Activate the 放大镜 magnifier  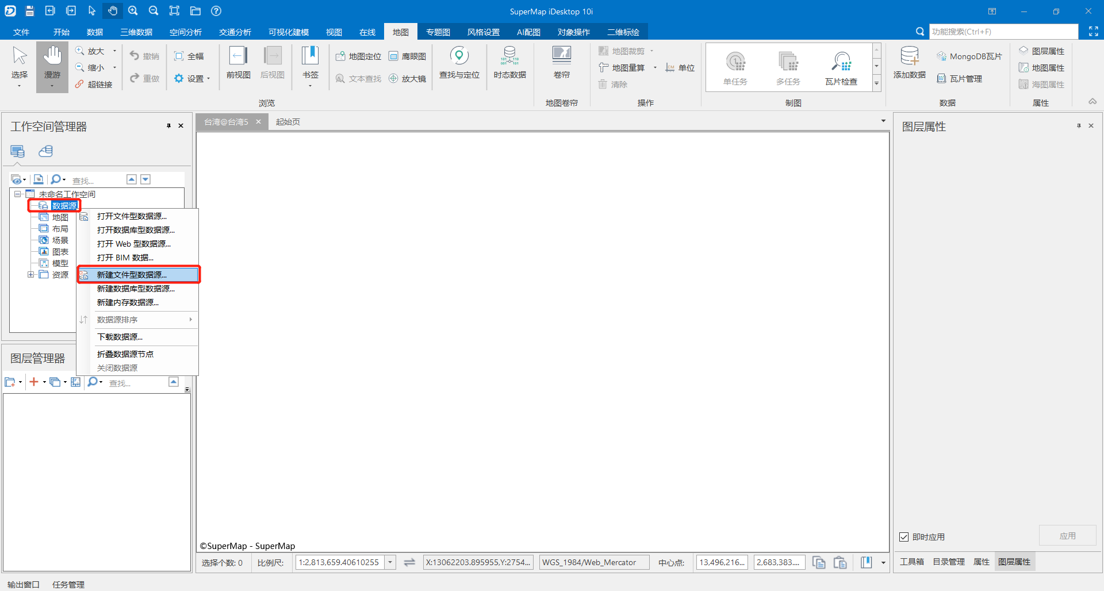click(x=408, y=79)
